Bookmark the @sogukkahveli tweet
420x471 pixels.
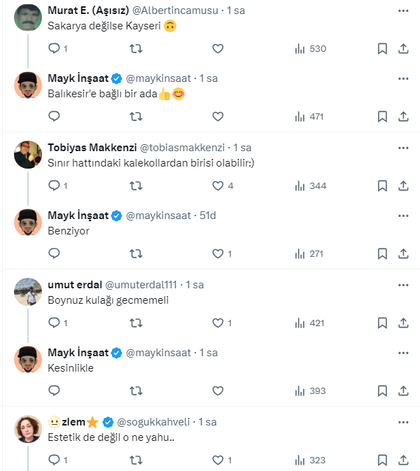coord(382,460)
